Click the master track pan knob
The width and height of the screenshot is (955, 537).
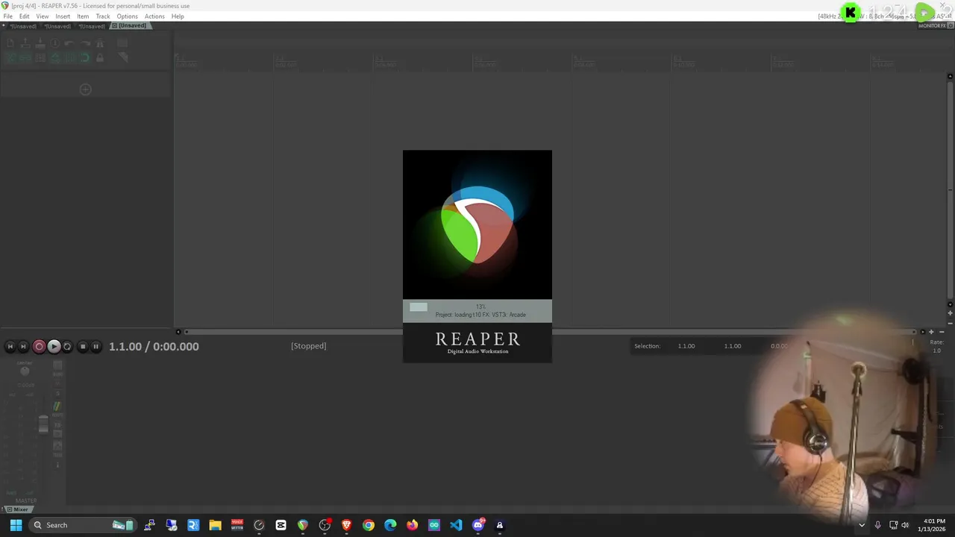(25, 371)
